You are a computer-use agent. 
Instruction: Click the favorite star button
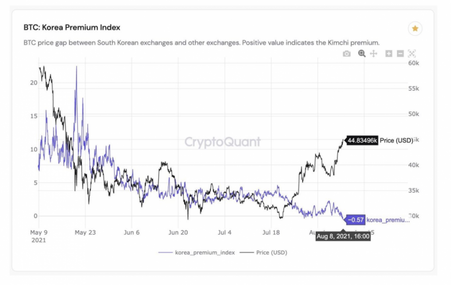click(415, 29)
